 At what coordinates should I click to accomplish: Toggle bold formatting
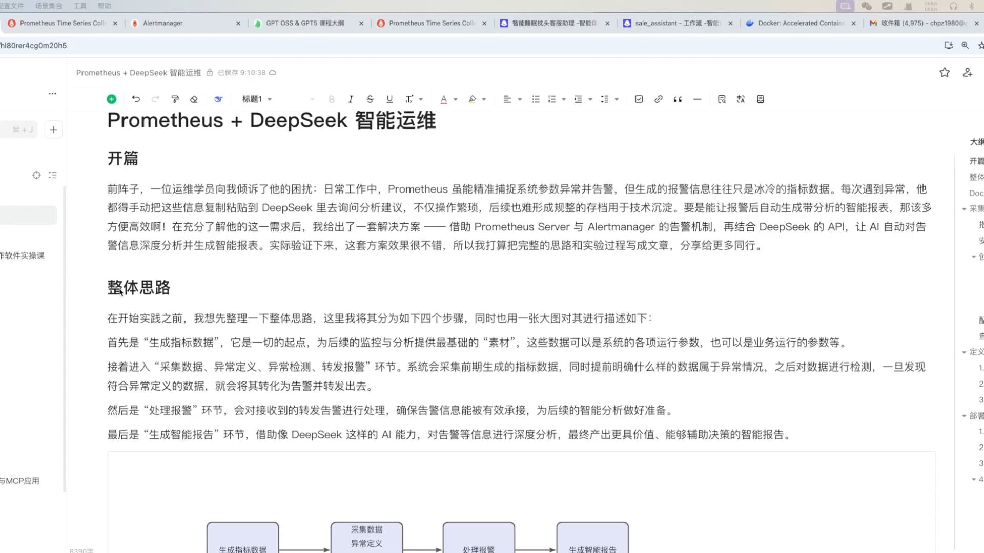(x=332, y=99)
